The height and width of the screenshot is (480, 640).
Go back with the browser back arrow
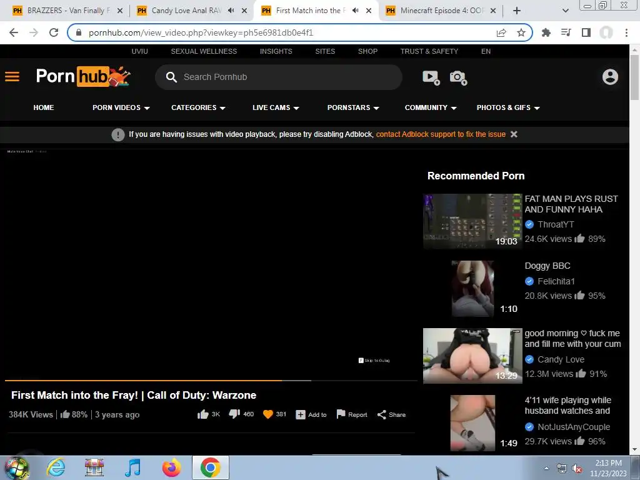click(14, 32)
